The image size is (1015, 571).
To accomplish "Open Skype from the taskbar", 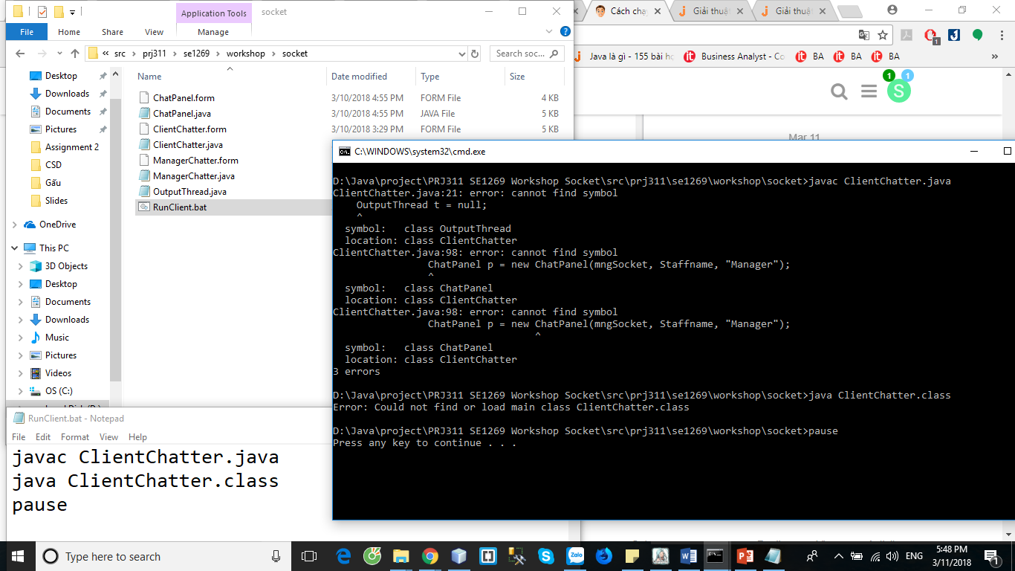I will [546, 556].
